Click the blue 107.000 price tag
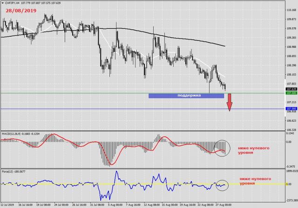The image size is (298, 208). click(x=291, y=109)
